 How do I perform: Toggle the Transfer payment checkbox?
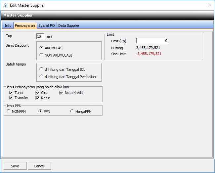(x=11, y=98)
